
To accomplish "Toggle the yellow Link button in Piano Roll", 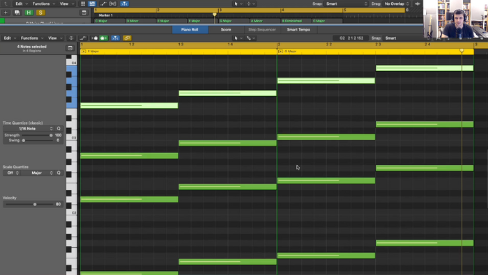I will point(127,38).
